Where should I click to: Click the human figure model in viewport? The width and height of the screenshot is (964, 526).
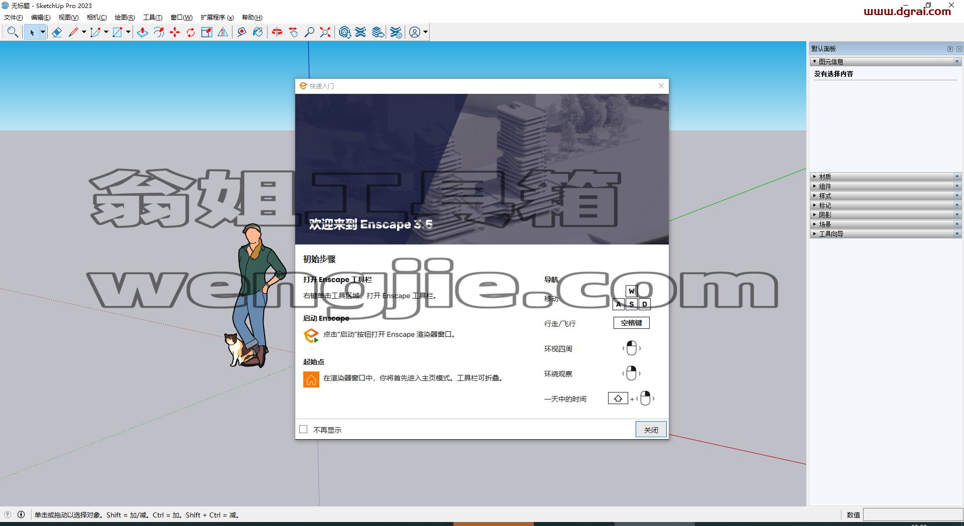(x=258, y=296)
